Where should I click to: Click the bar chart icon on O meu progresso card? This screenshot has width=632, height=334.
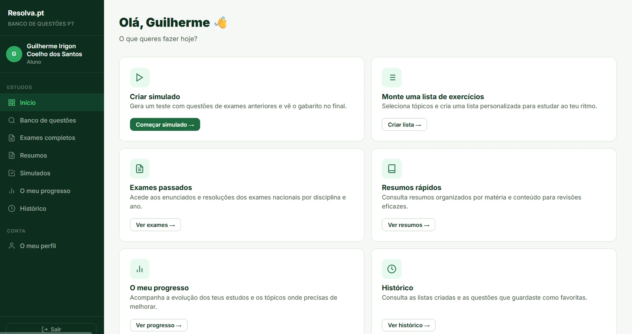tap(139, 269)
